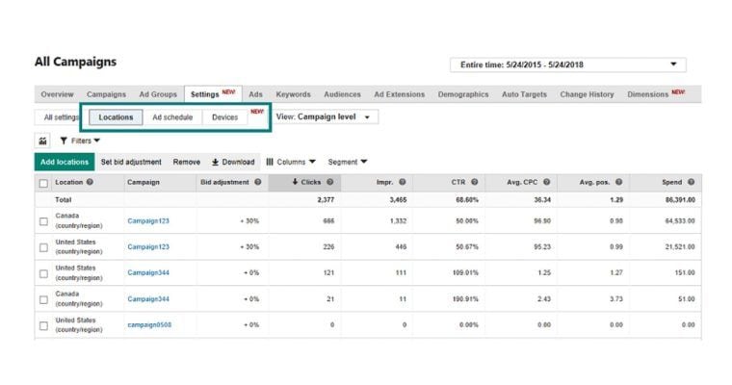This screenshot has height=385, width=732.
Task: Download the locations report
Action: pos(233,162)
